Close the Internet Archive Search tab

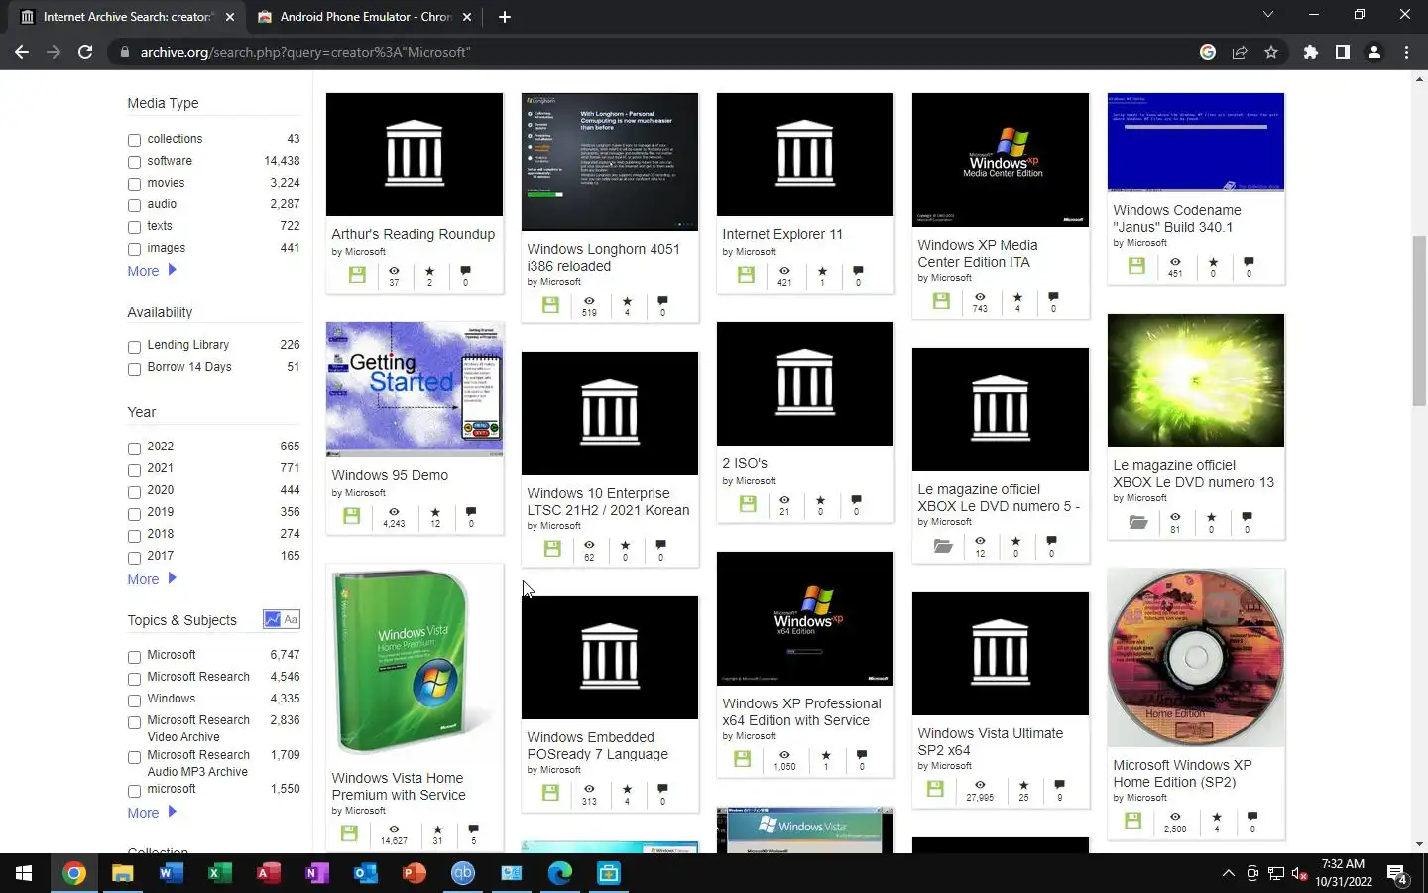(x=230, y=17)
